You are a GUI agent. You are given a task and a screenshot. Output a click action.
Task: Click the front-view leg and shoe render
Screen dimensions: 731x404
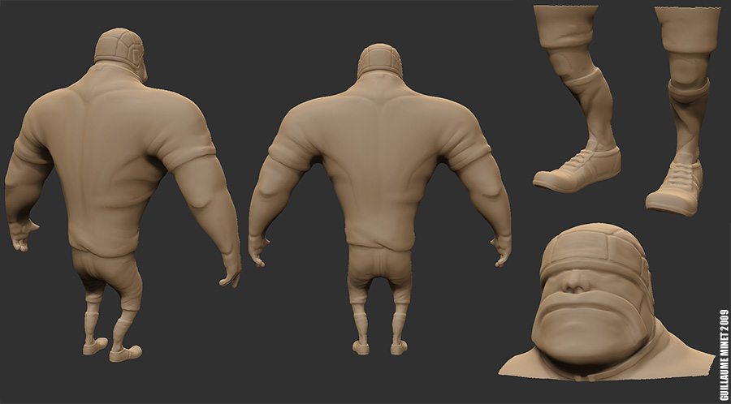click(683, 111)
